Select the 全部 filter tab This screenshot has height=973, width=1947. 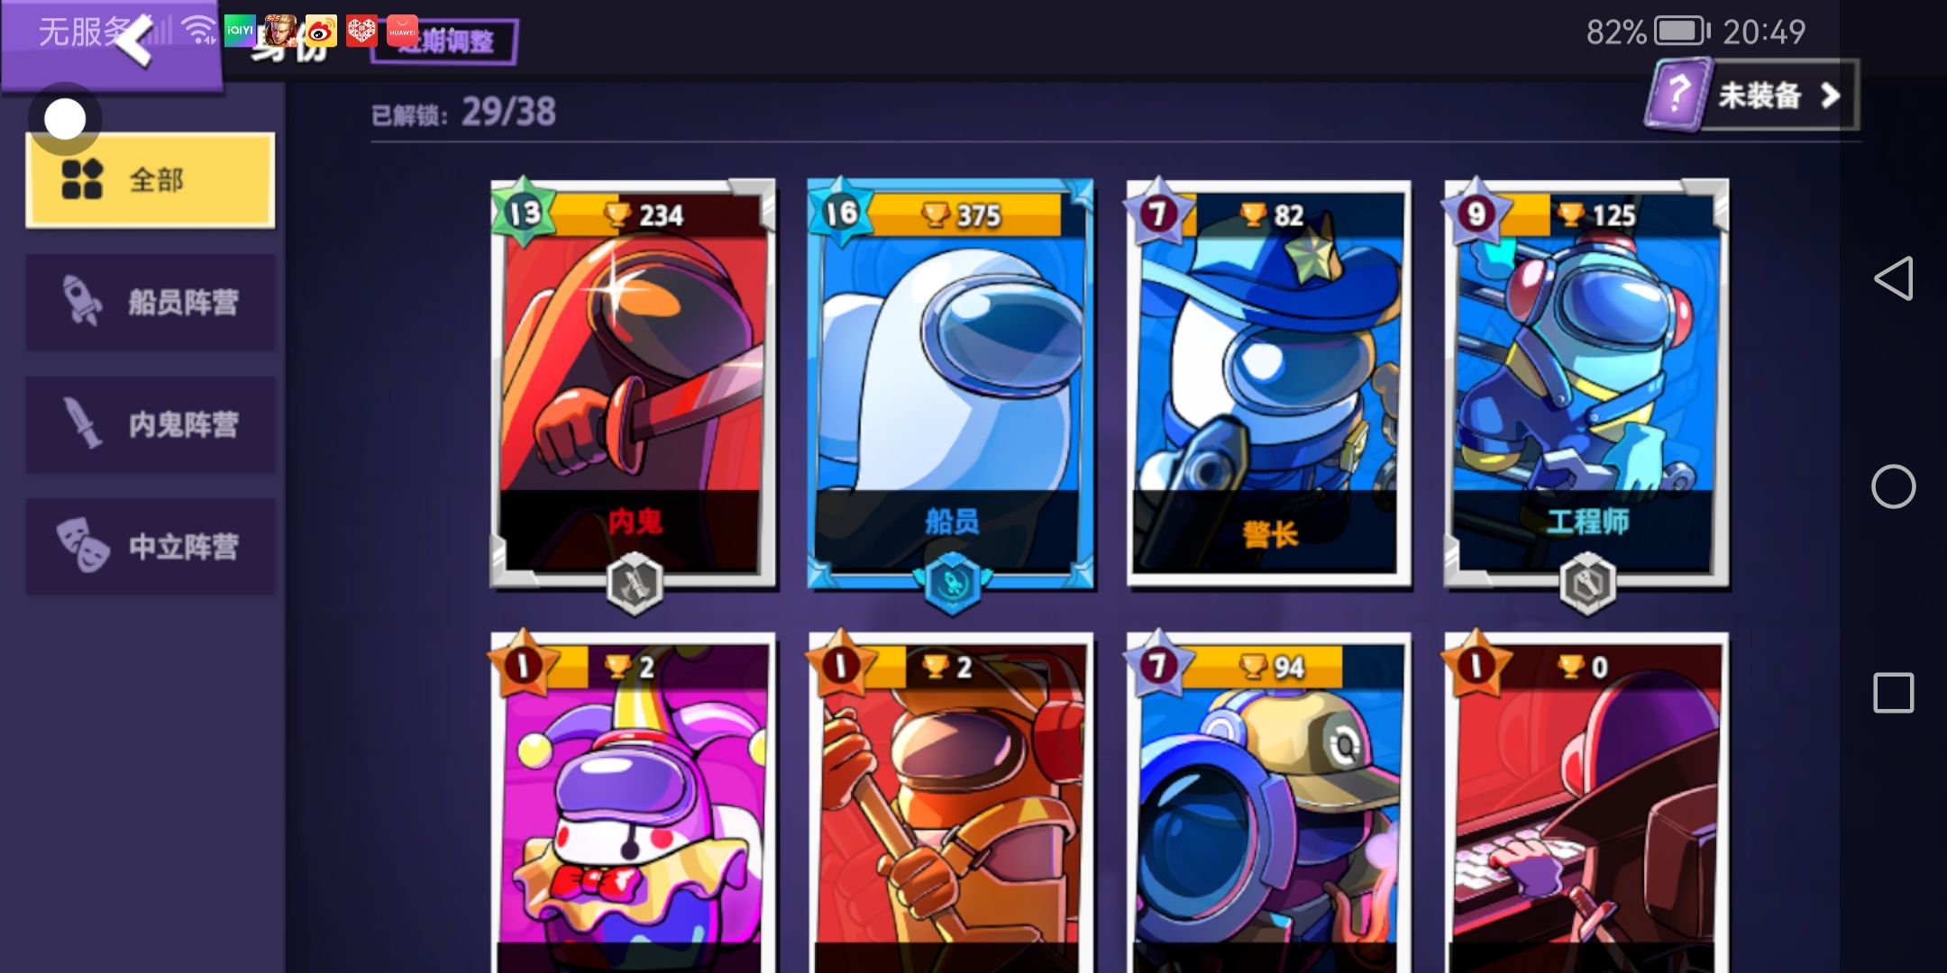coord(151,180)
